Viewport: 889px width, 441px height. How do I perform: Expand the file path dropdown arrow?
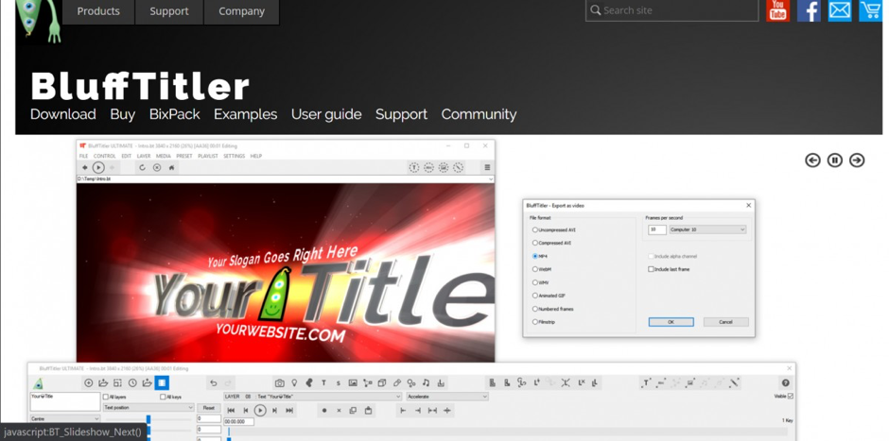(x=490, y=178)
